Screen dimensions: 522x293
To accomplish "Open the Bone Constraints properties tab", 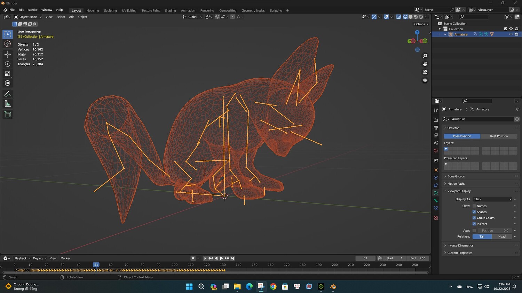I will pos(436,208).
